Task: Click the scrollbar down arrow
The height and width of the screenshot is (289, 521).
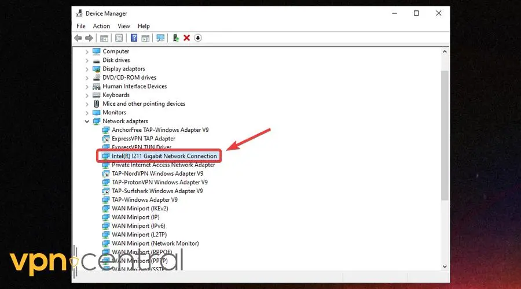Action: [445, 266]
